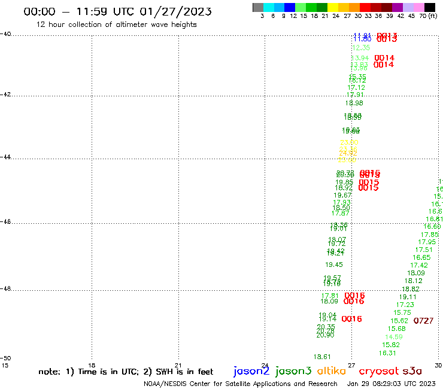Click the orange swatch in the color bar
The height and width of the screenshot is (389, 443).
pyautogui.click(x=354, y=7)
